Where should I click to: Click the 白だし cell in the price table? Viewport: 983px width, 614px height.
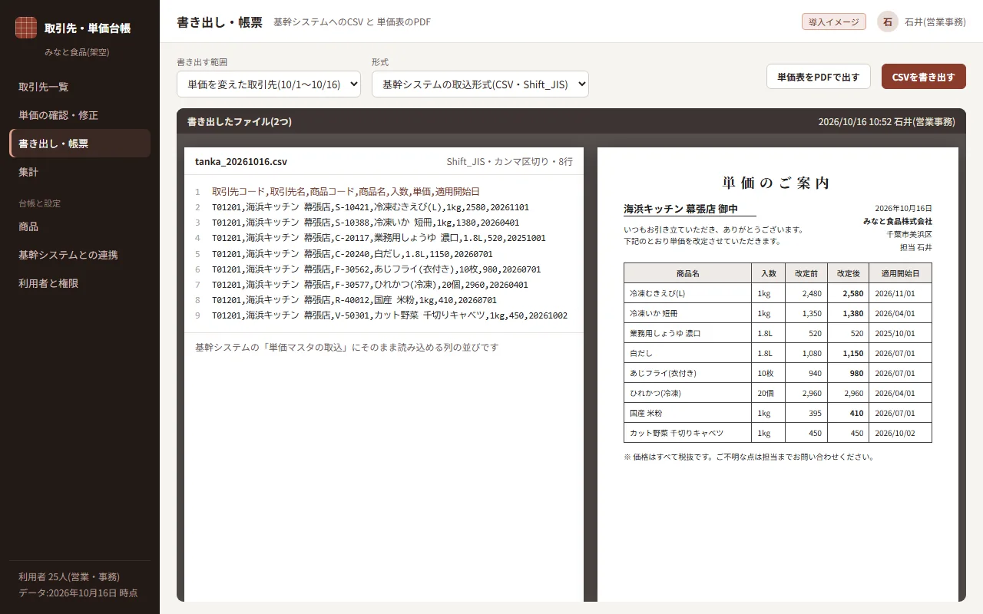(687, 353)
